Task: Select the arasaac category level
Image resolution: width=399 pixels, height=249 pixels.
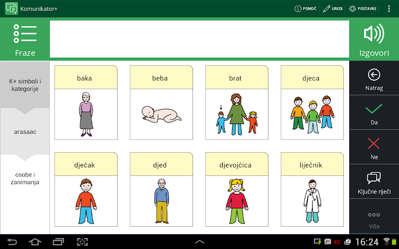Action: coord(25,132)
